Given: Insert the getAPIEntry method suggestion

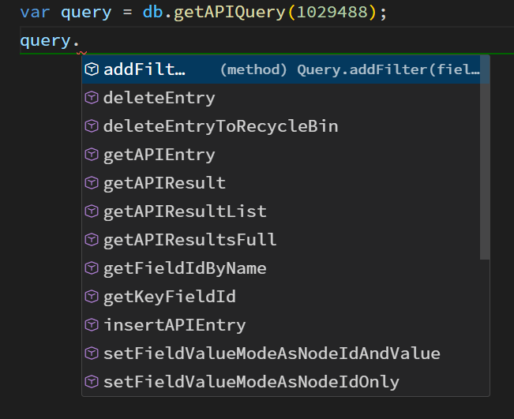Looking at the screenshot, I should tap(159, 155).
